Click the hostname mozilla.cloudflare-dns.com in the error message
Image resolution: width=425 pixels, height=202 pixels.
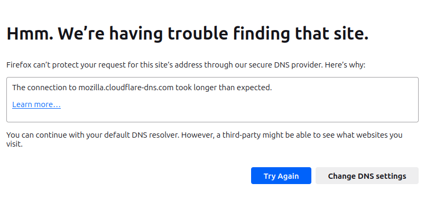pyautogui.click(x=126, y=88)
